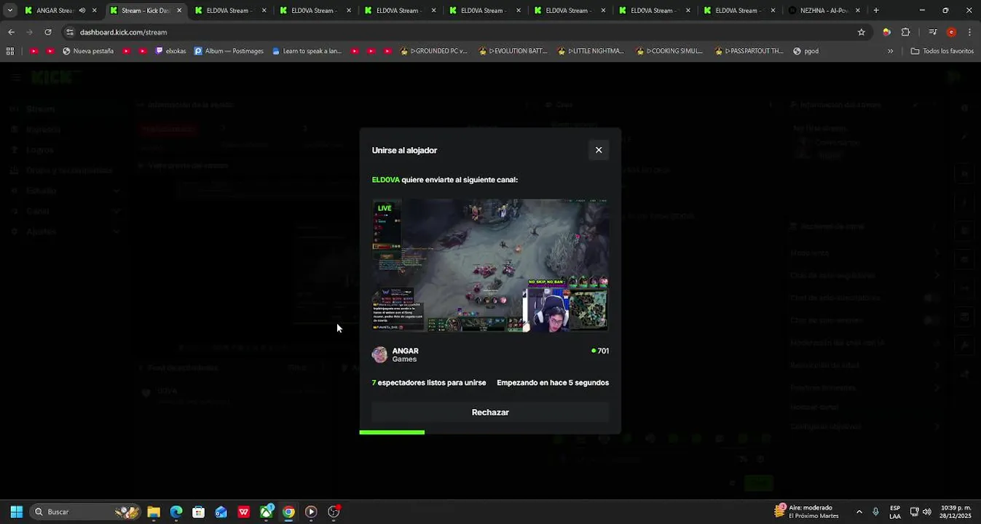Open the pgod bookmark
The width and height of the screenshot is (981, 524).
click(x=805, y=51)
